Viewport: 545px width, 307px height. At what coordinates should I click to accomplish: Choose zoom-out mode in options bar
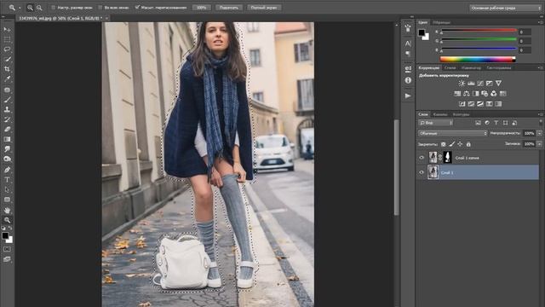39,8
